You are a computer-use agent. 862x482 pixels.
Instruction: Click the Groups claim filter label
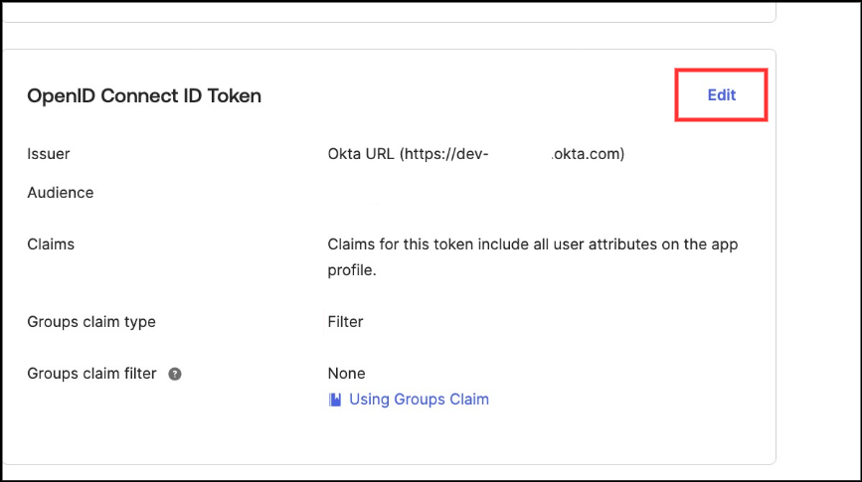point(92,374)
